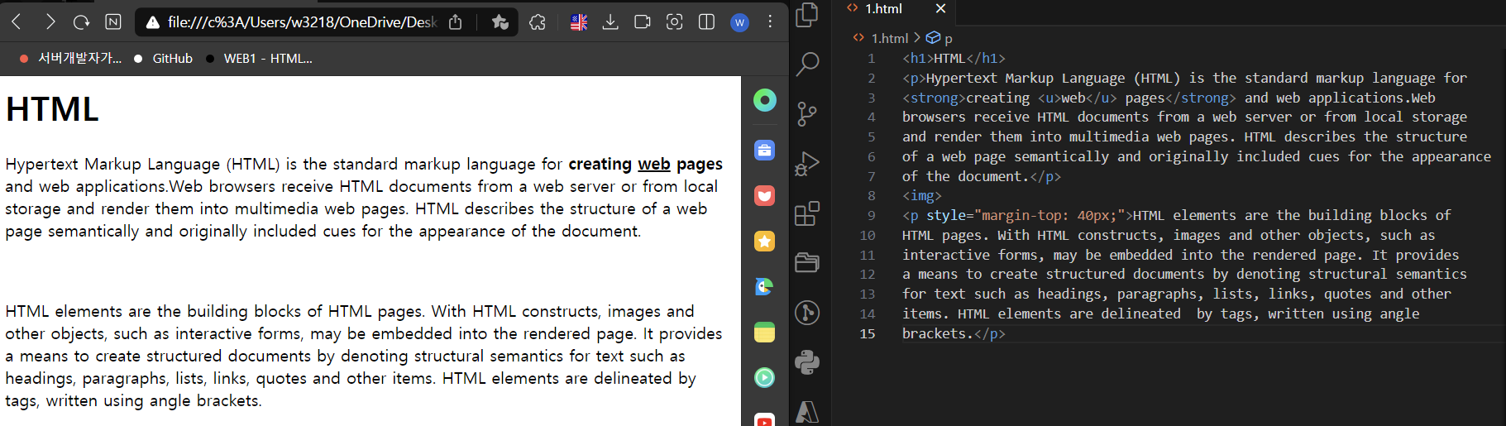Go back in browser history
Image resolution: width=1506 pixels, height=426 pixels.
coord(17,22)
